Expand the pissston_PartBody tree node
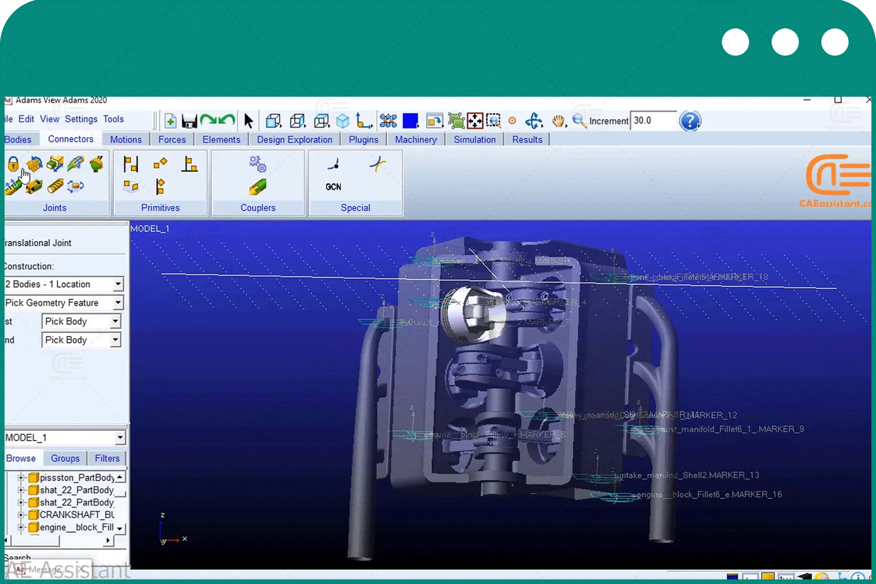The image size is (876, 584). [21, 478]
